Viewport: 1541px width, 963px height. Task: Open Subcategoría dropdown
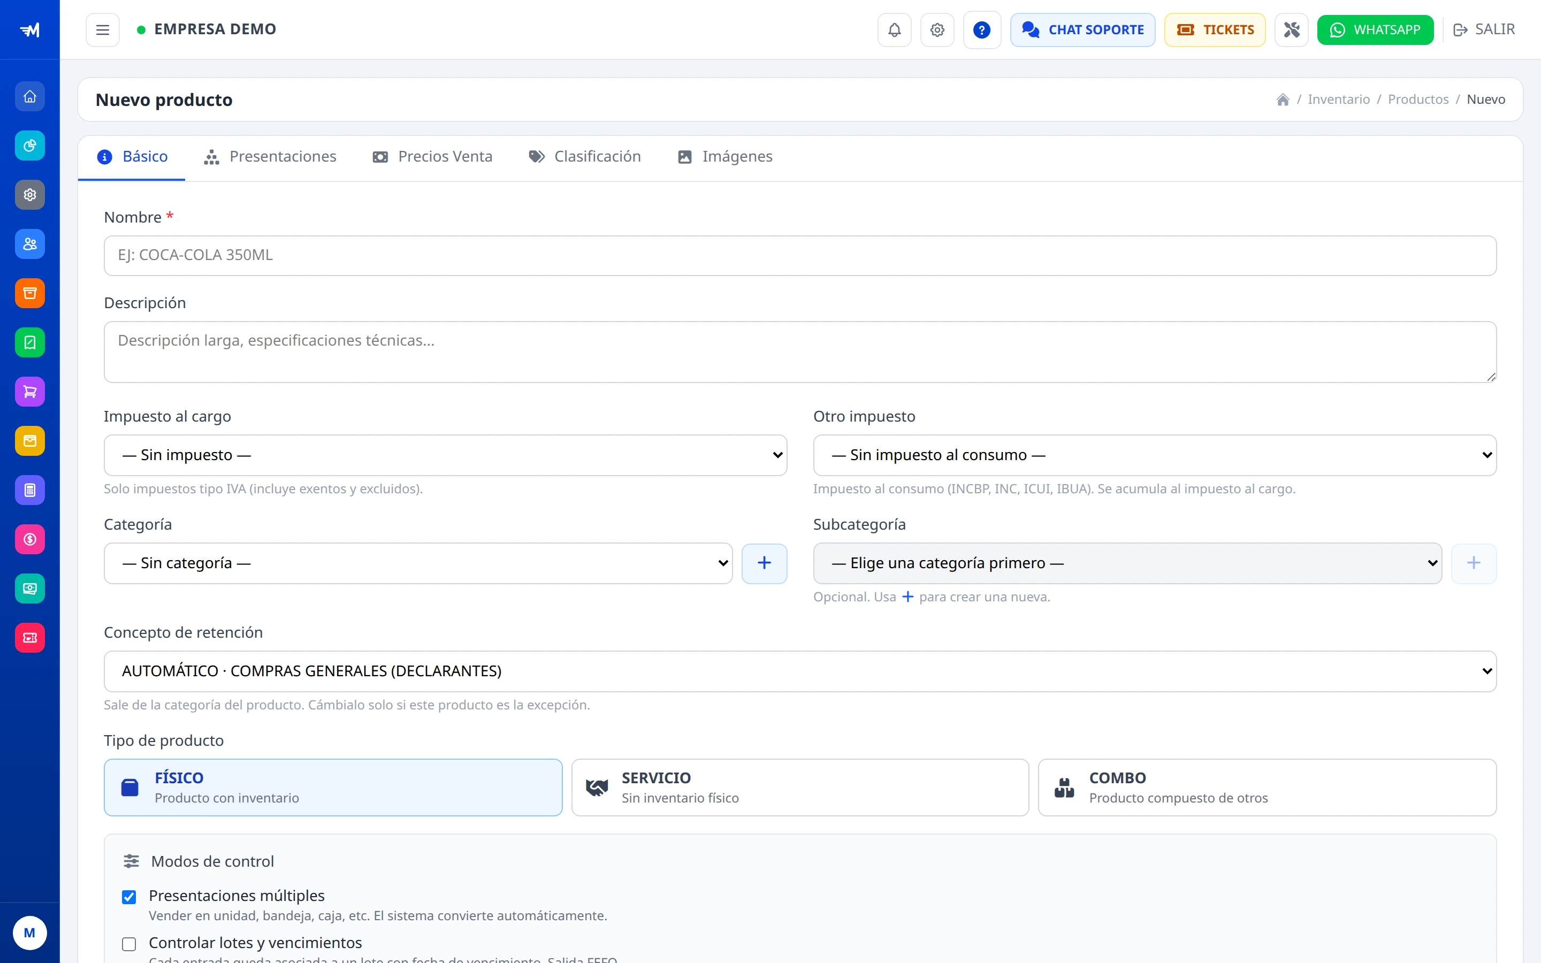click(x=1127, y=563)
